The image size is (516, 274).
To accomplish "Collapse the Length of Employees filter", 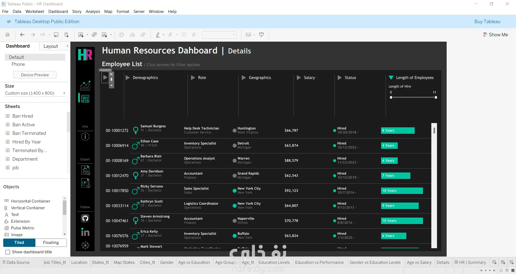I will click(x=391, y=78).
